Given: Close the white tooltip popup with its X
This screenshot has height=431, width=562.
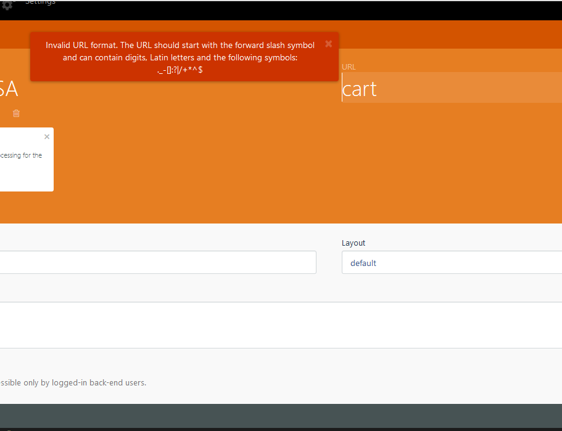Looking at the screenshot, I should [x=47, y=137].
